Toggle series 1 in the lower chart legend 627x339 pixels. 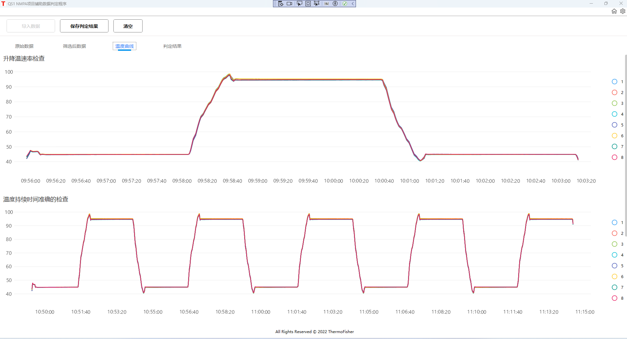tap(617, 222)
